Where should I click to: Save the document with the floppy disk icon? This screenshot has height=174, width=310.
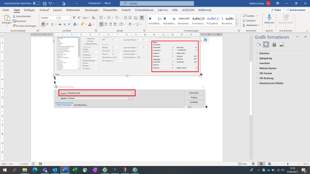45,4
